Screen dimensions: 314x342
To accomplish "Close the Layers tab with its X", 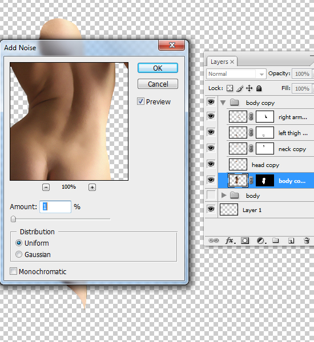I will click(232, 62).
